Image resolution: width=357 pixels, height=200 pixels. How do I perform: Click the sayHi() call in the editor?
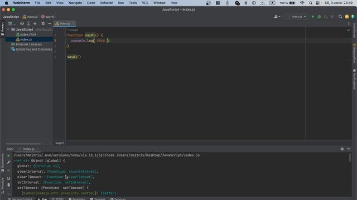point(74,57)
